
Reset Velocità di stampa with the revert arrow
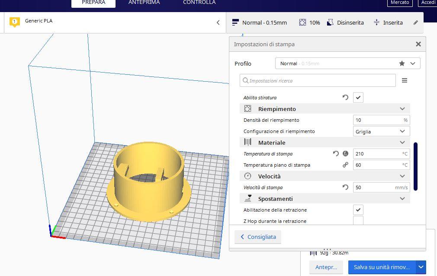tap(345, 187)
